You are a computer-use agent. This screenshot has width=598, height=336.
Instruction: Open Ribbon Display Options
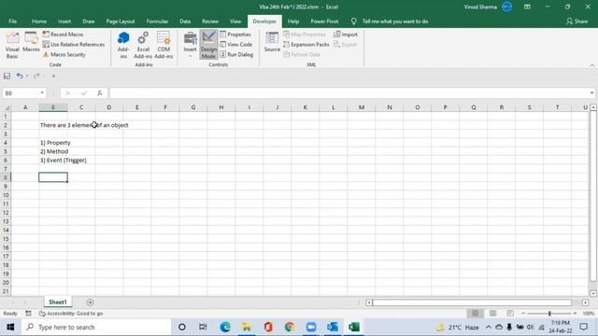[x=527, y=7]
